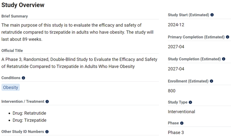This screenshot has height=137, width=231.
Task: Select the Obesity condition tag
Action: tap(11, 87)
